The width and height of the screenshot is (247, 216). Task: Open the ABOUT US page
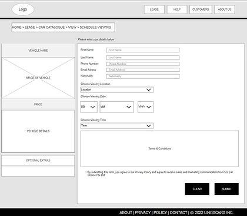225,9
